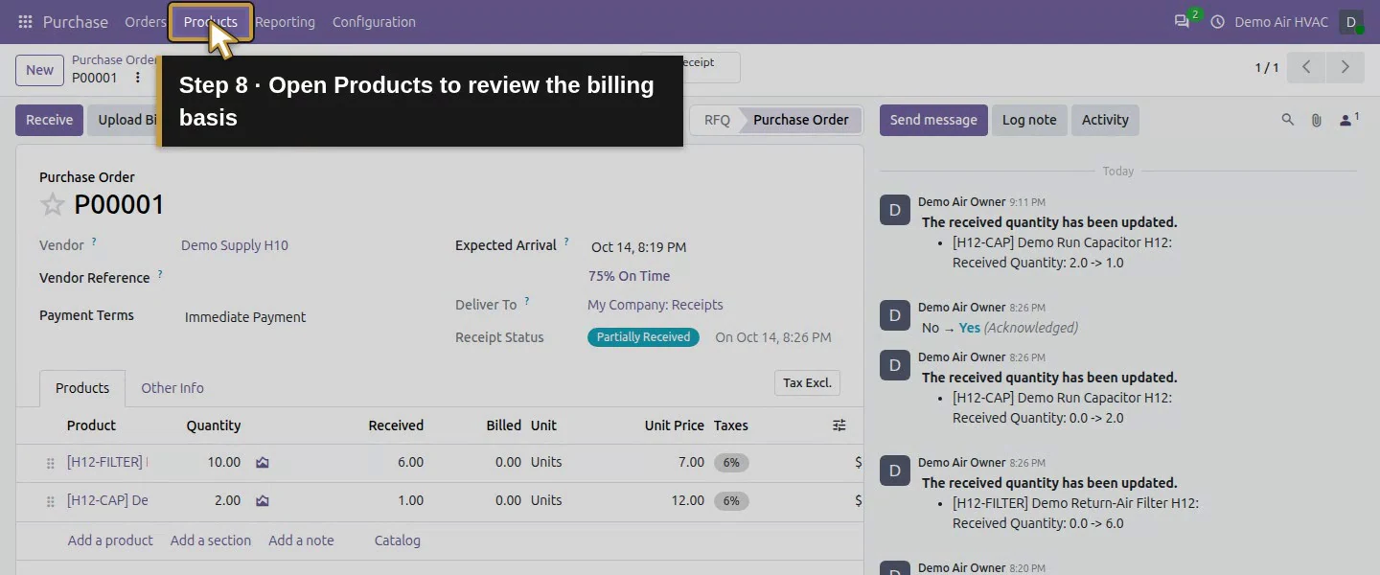Open the Reporting menu

point(285,22)
